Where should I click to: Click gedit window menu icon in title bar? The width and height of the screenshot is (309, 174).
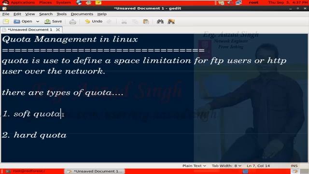[4, 9]
